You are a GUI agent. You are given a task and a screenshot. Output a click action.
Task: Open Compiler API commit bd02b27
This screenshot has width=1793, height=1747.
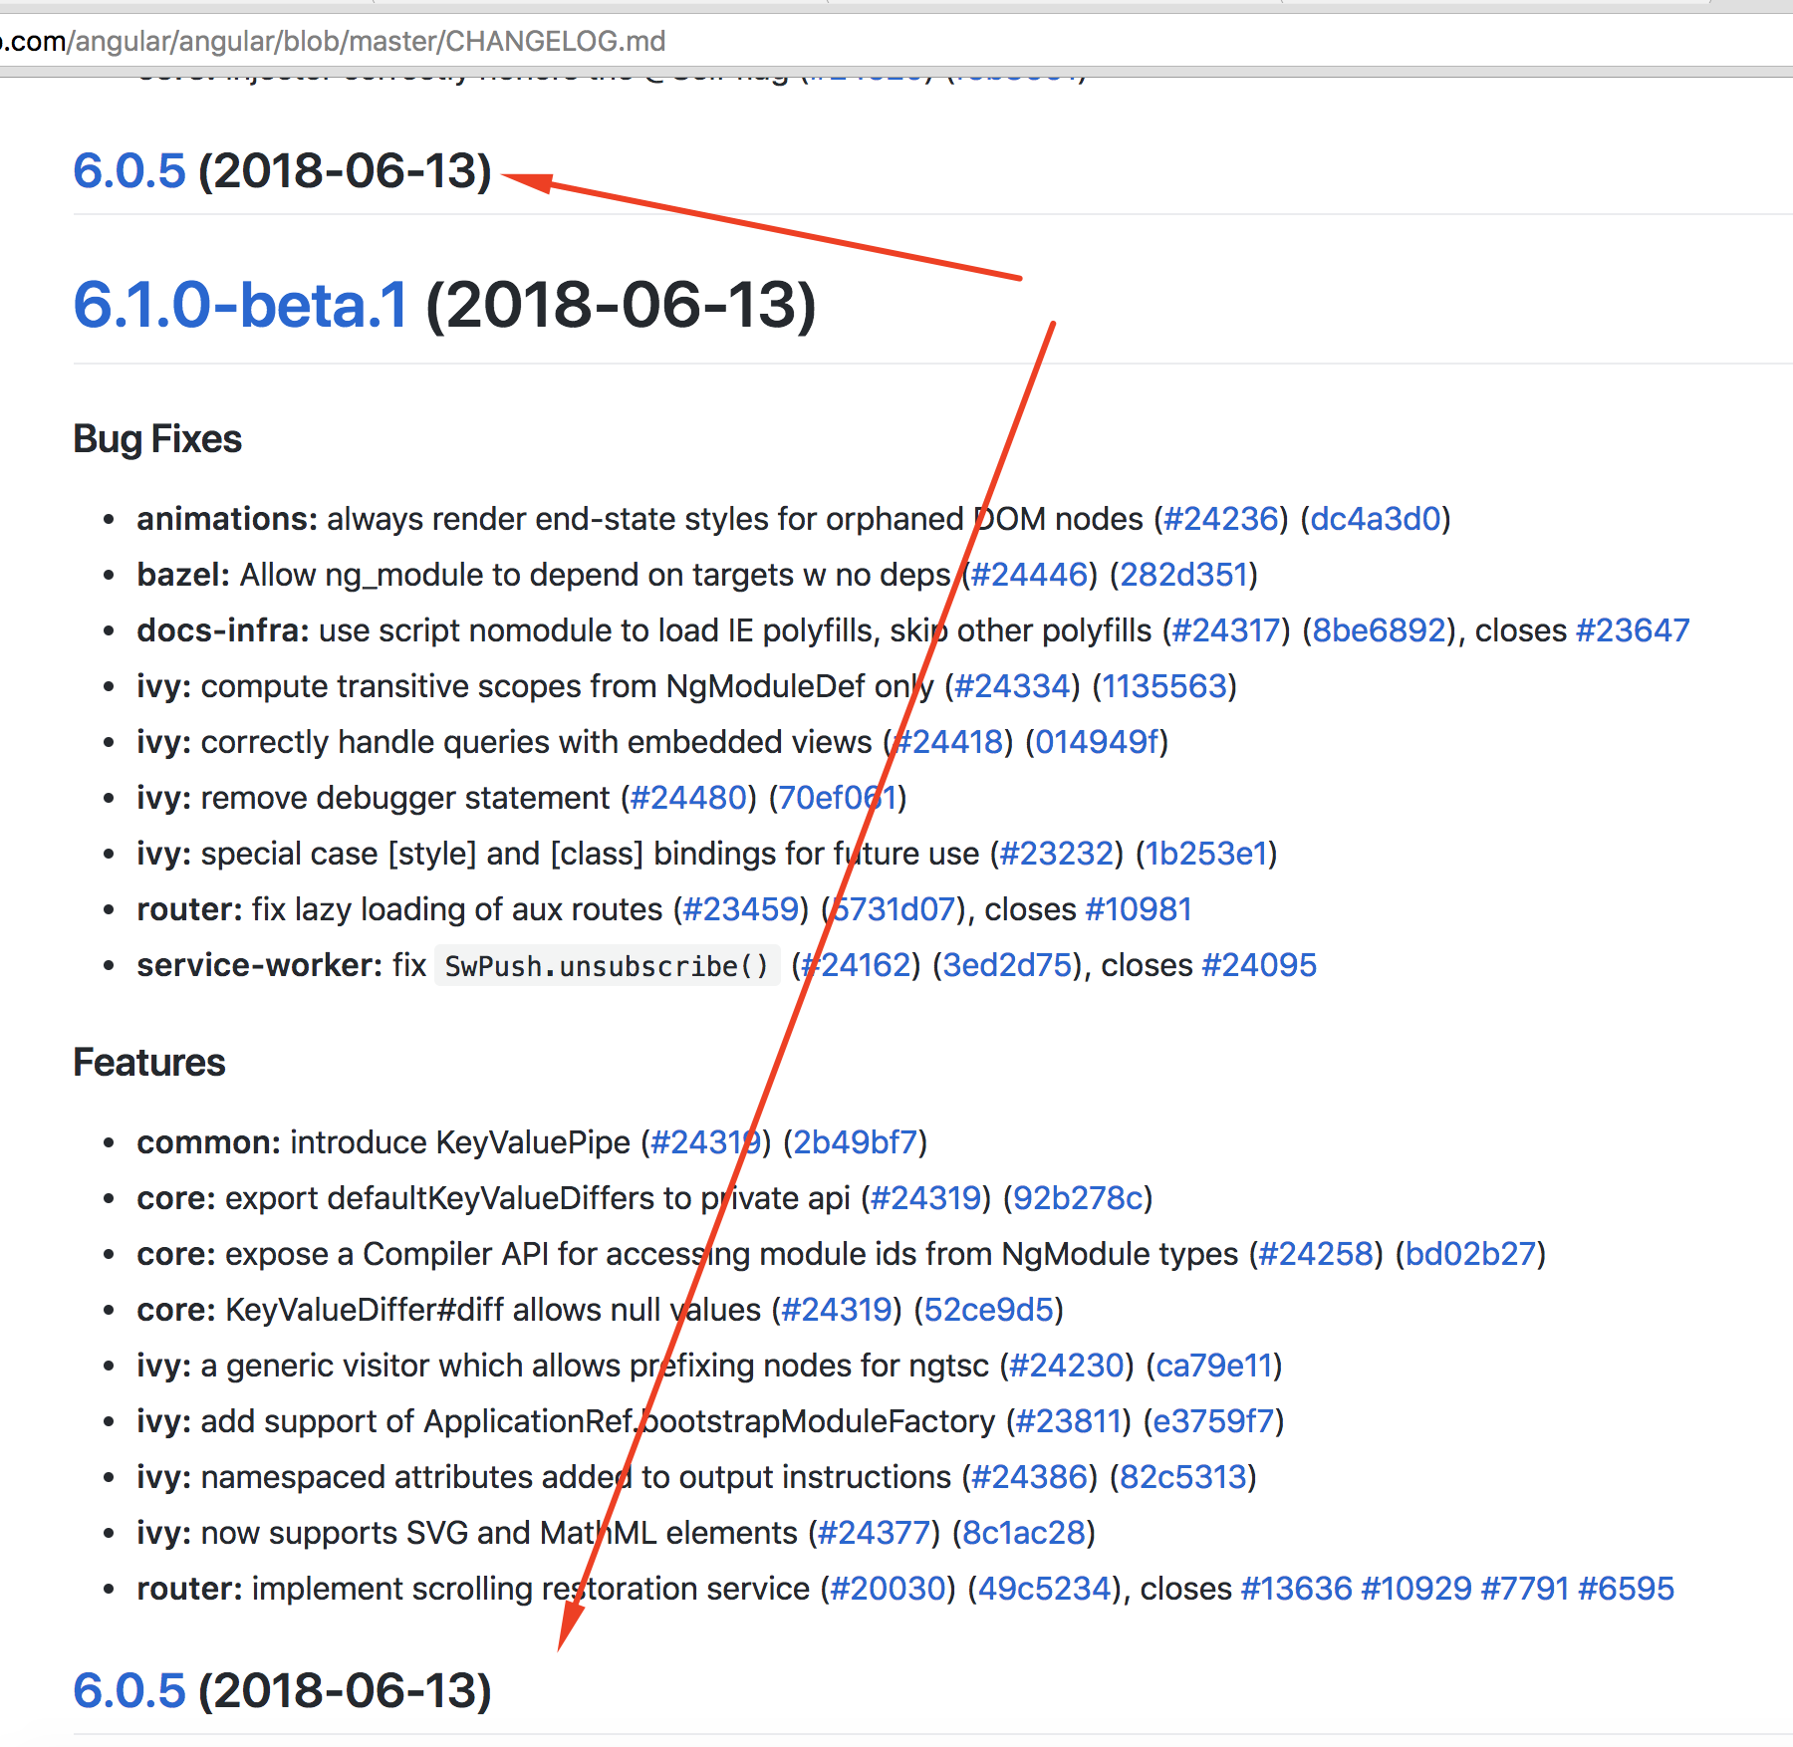(x=1471, y=1254)
